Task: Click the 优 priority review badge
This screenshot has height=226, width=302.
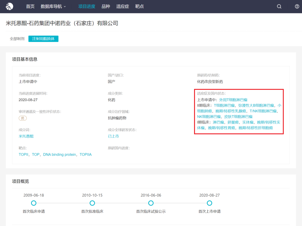Action: click(x=23, y=118)
